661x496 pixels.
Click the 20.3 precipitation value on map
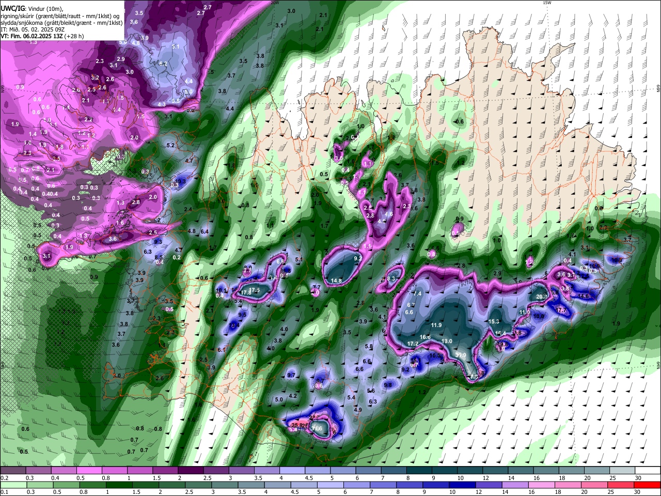pos(542,297)
